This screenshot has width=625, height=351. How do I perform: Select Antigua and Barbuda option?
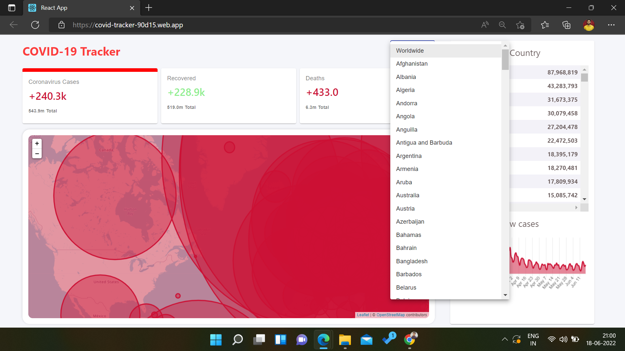point(446,143)
